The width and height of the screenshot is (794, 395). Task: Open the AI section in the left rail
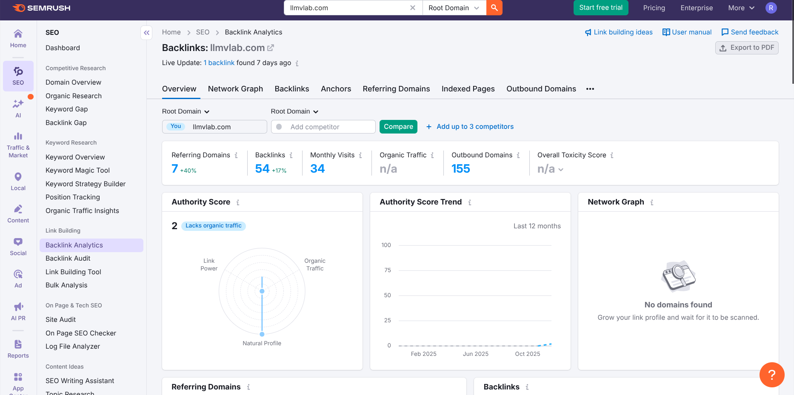pos(18,108)
